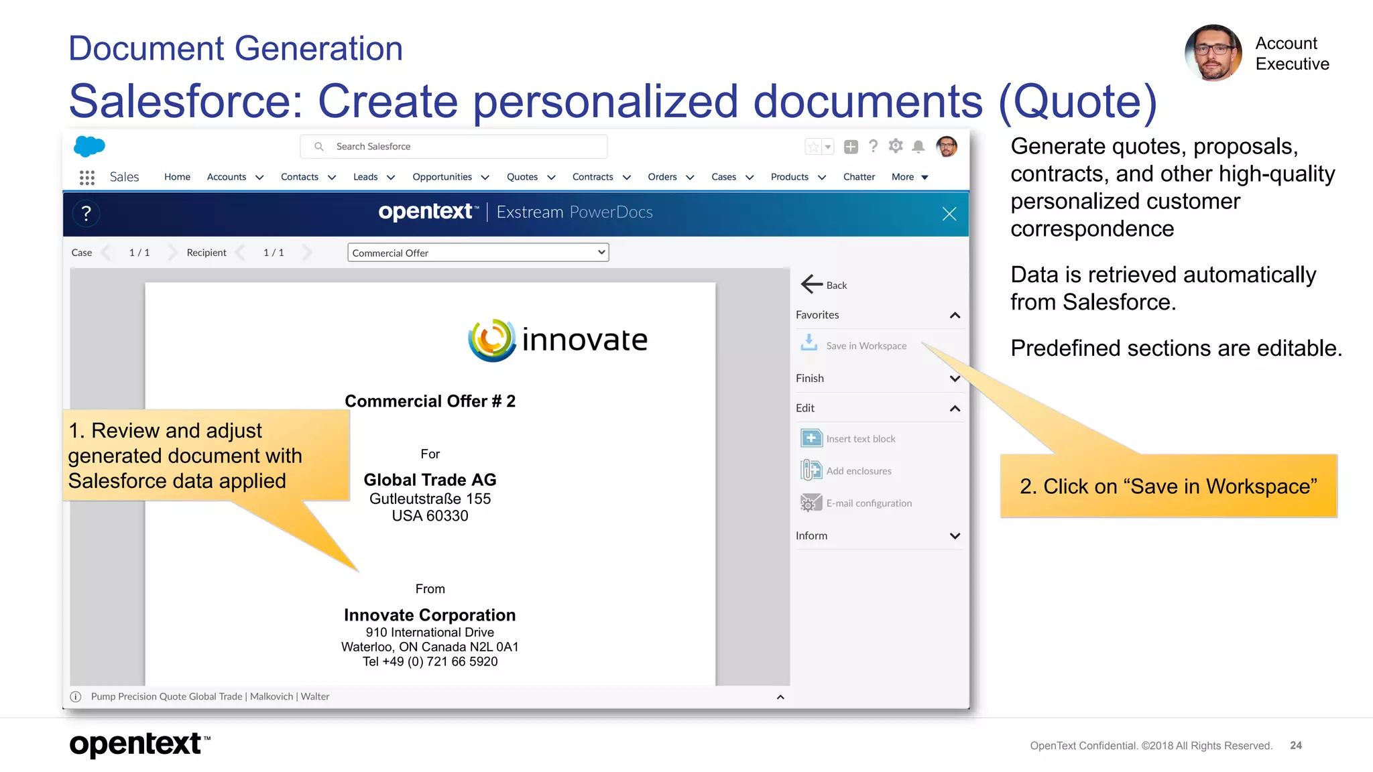Click the Innovate Corporation sender name
The width and height of the screenshot is (1373, 772).
click(430, 615)
